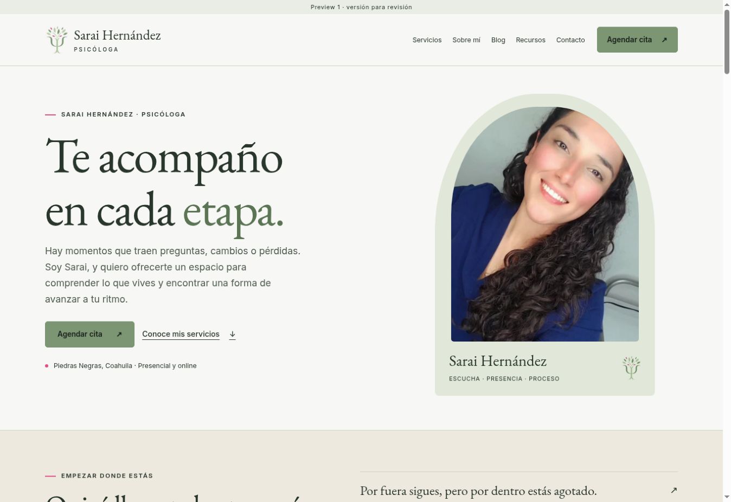The width and height of the screenshot is (731, 502).
Task: Click the arrow icon in header Agendar cita button
Action: click(x=664, y=40)
